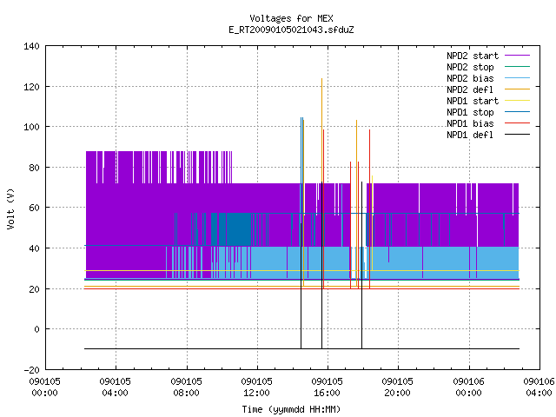The height and width of the screenshot is (417, 556).
Task: Pick the red NPD1 bias legend line
Action: tap(517, 123)
